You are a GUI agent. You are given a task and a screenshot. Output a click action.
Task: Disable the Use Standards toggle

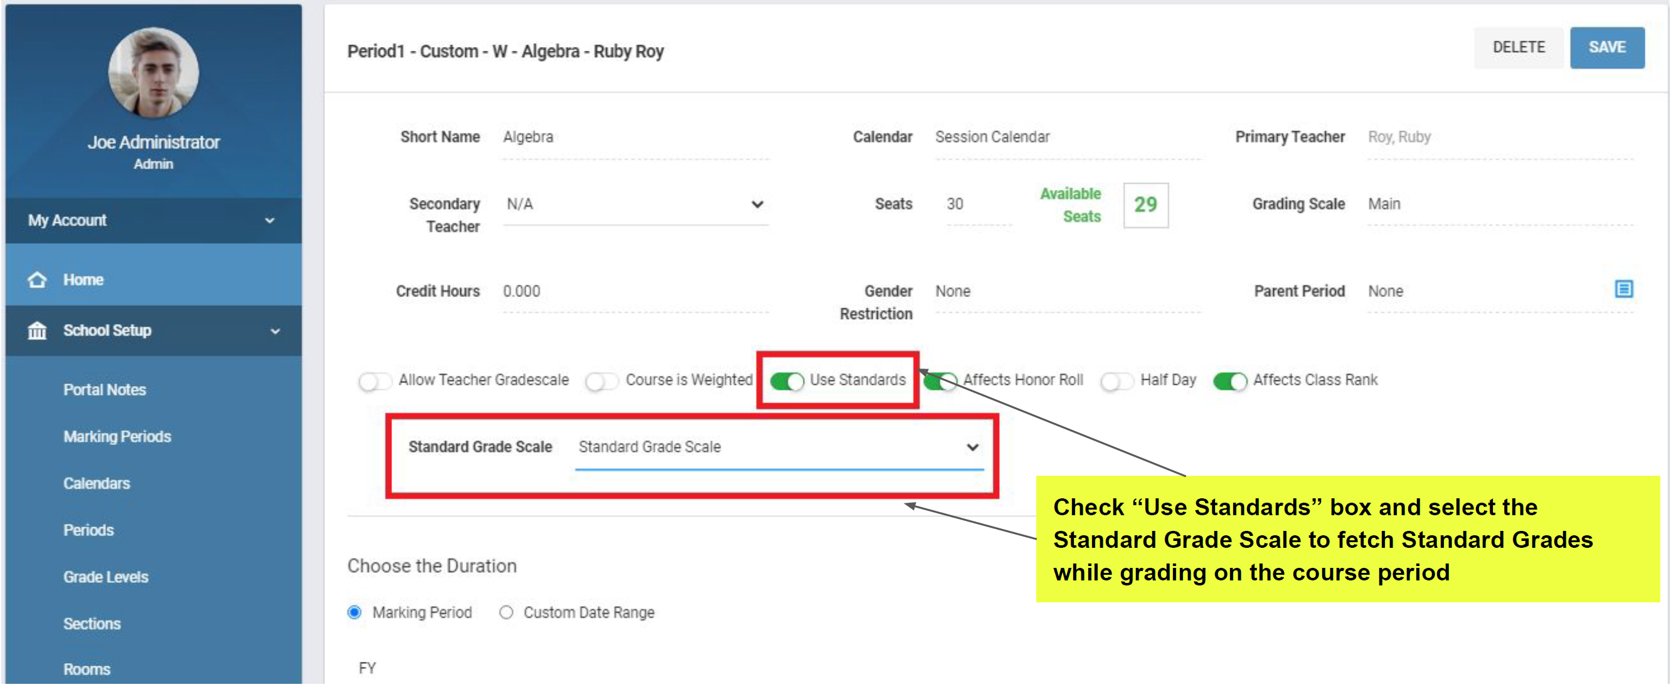[787, 381]
